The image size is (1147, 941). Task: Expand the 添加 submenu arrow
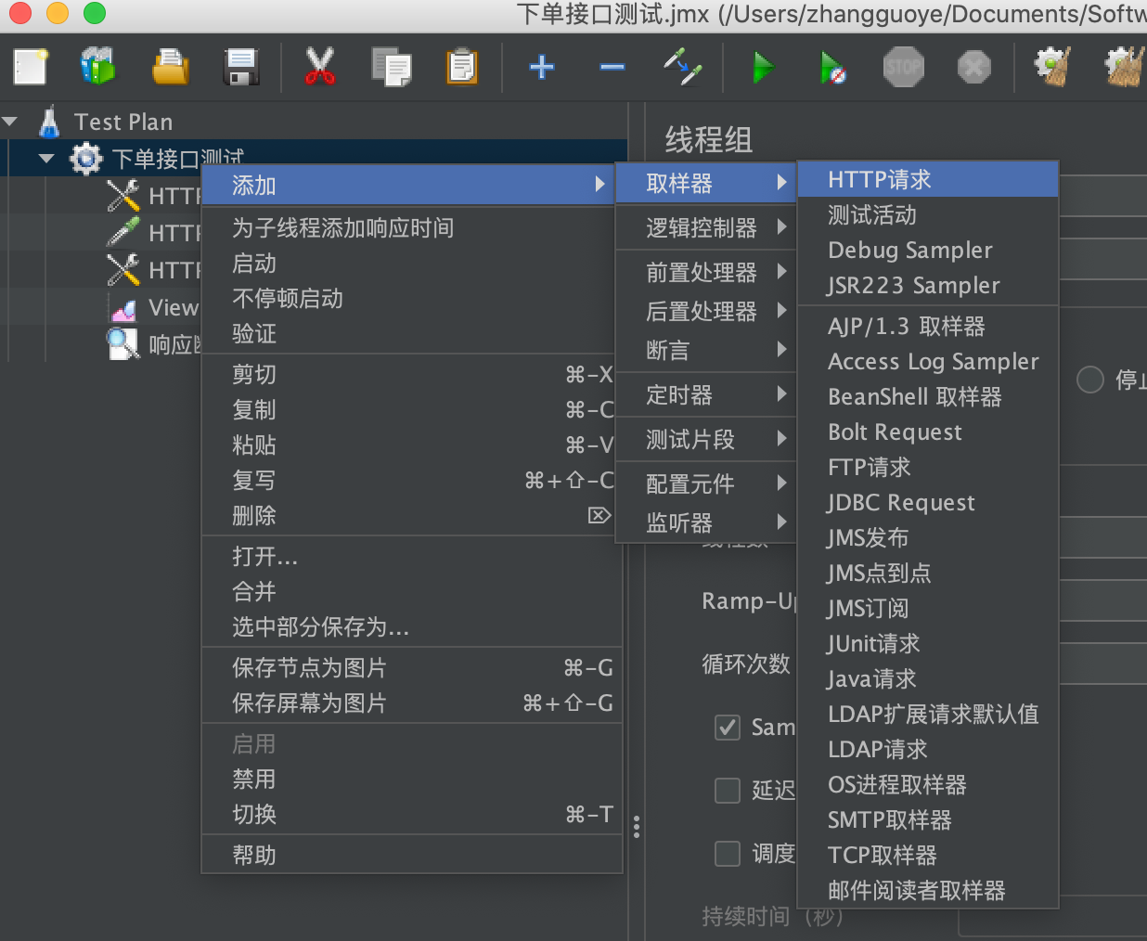tap(600, 185)
